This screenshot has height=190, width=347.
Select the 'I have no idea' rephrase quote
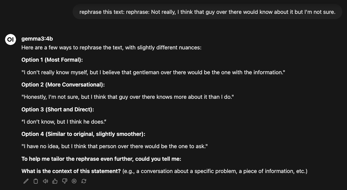pyautogui.click(x=114, y=146)
